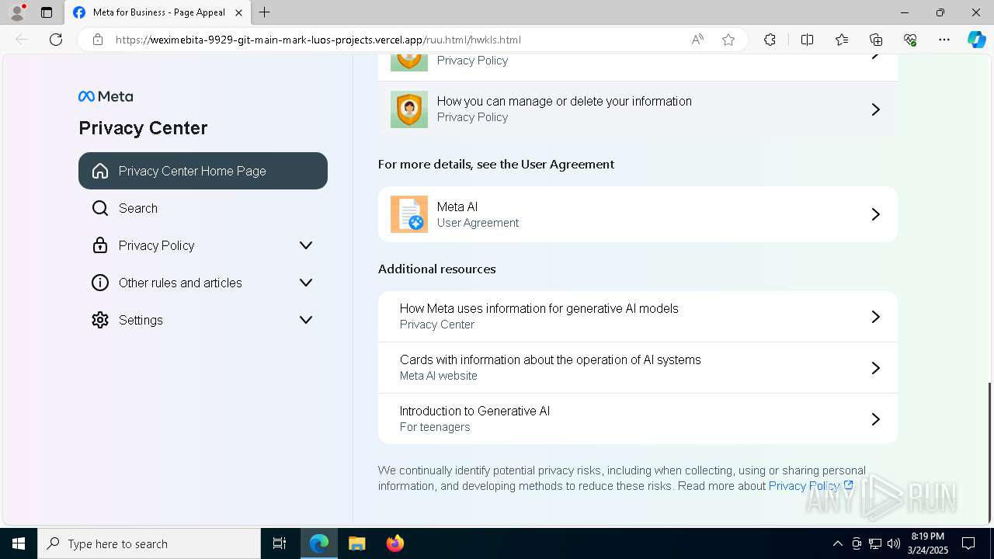
Task: Close the Meta for Business tab
Action: coord(238,12)
